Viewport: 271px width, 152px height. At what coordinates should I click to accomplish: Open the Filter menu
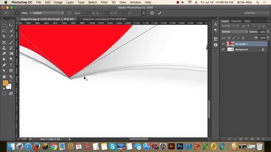tap(104, 3)
